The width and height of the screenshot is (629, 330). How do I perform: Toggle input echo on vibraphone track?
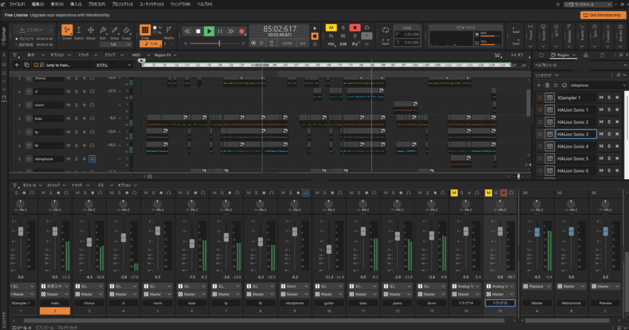[92, 159]
